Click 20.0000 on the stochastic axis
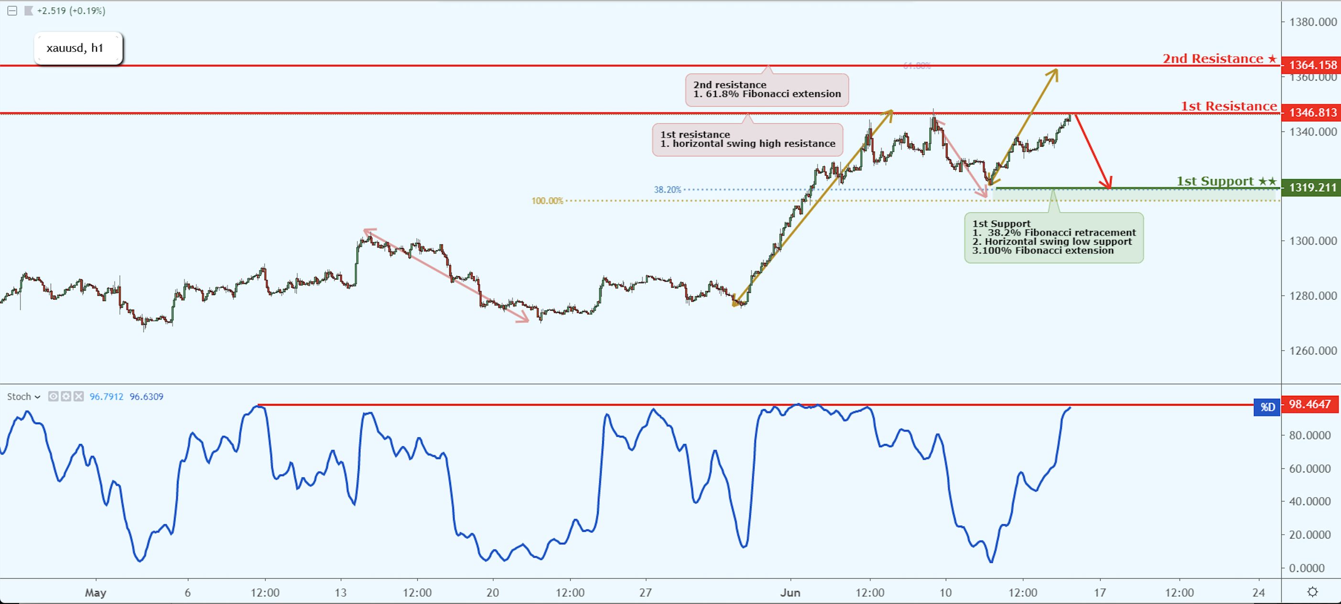The height and width of the screenshot is (604, 1341). pos(1310,535)
